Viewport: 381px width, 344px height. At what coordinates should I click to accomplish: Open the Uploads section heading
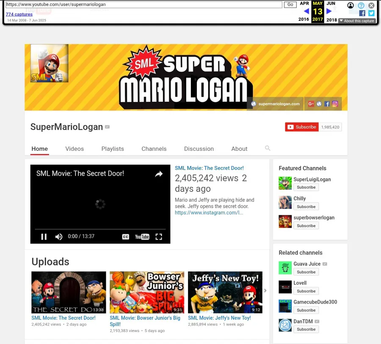click(x=50, y=261)
